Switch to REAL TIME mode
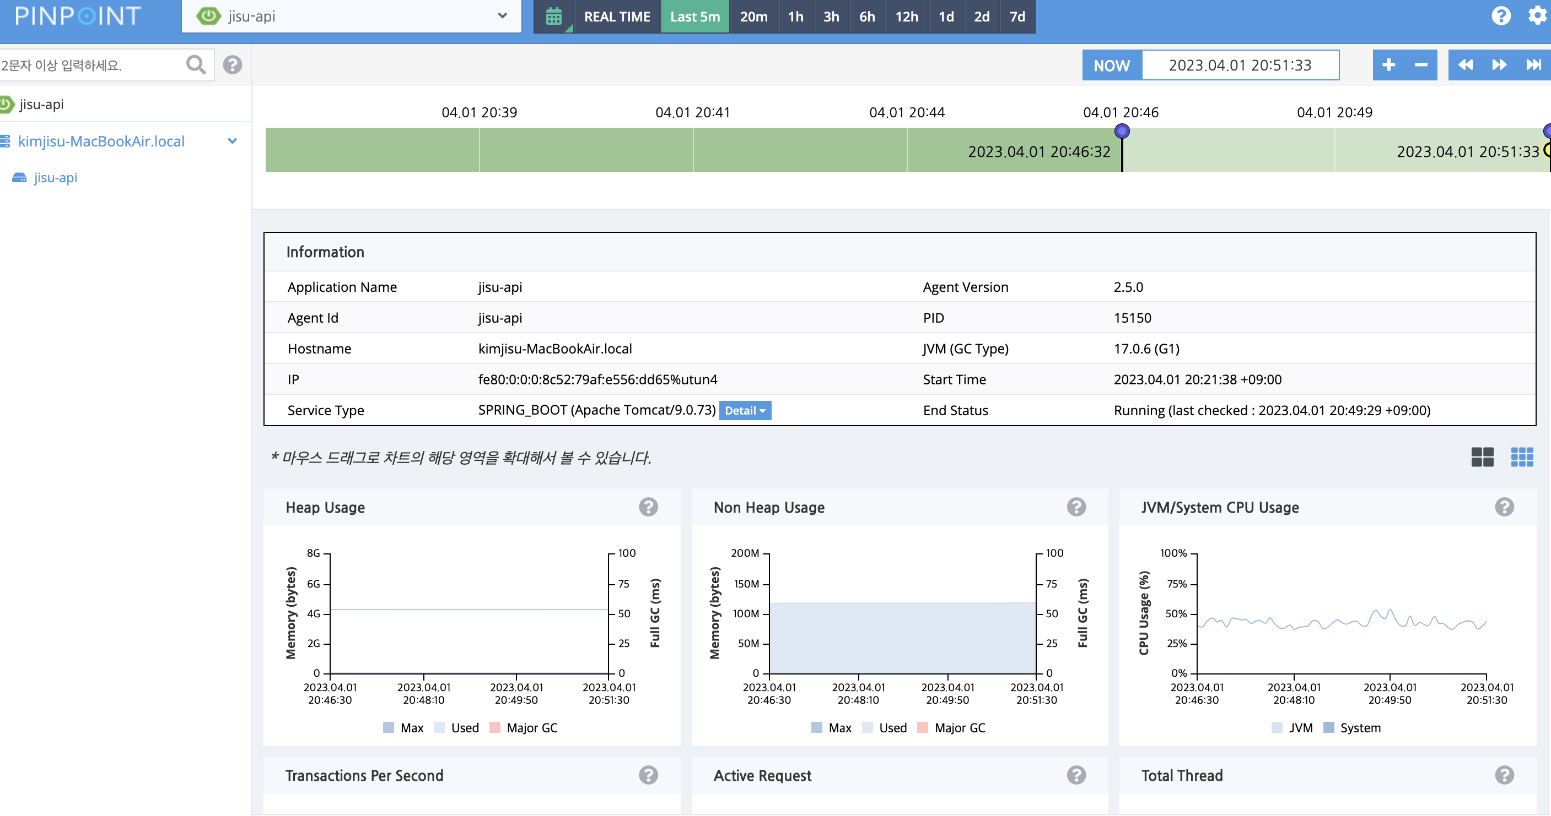Screen dimensions: 1551x816 (617, 16)
